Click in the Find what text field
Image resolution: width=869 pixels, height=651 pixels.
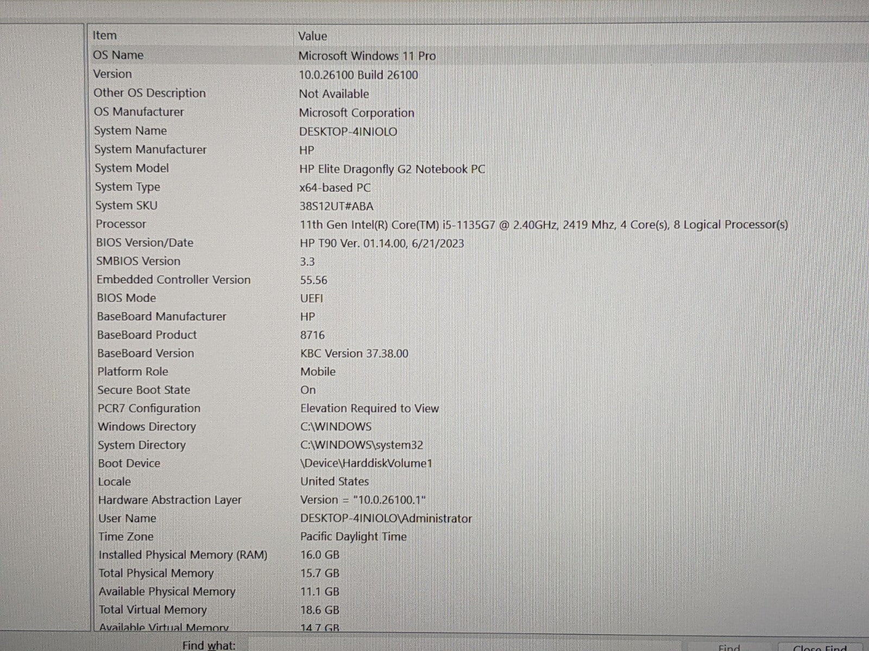[462, 646]
